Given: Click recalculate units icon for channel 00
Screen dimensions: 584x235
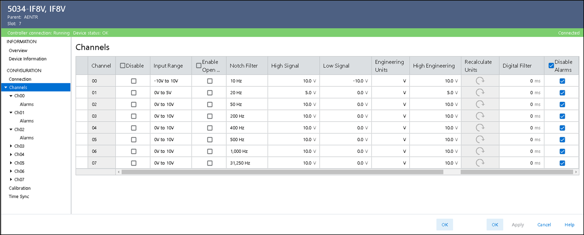Looking at the screenshot, I should coord(480,81).
